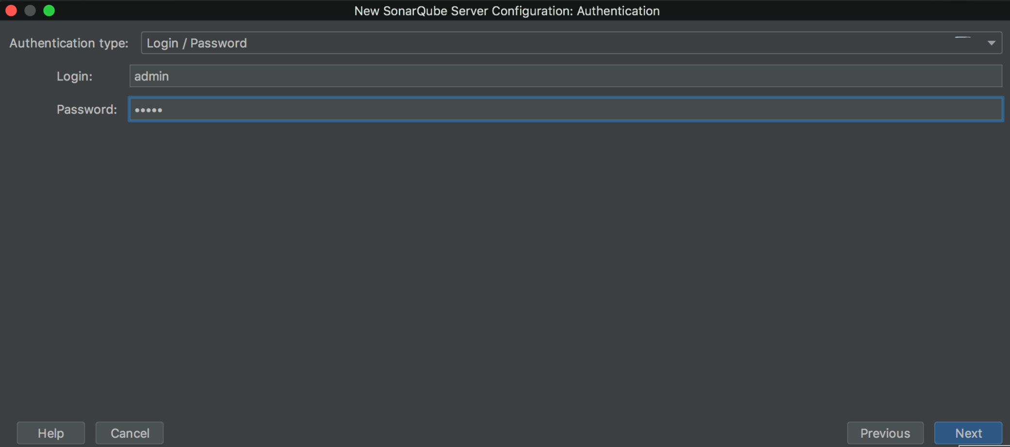Viewport: 1010px width, 447px height.
Task: Click Previous to go back a step
Action: click(885, 432)
